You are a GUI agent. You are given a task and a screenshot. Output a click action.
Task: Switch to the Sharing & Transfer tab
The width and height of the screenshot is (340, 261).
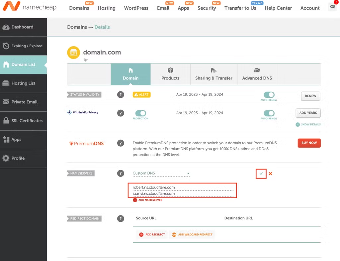tap(213, 74)
